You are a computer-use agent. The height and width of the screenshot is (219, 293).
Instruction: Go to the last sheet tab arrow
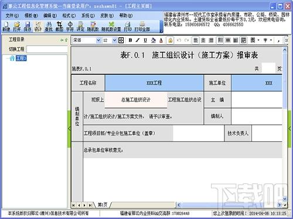click(90, 205)
